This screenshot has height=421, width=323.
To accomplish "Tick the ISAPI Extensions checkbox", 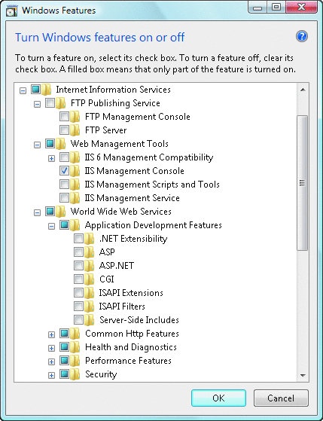I will 78,292.
